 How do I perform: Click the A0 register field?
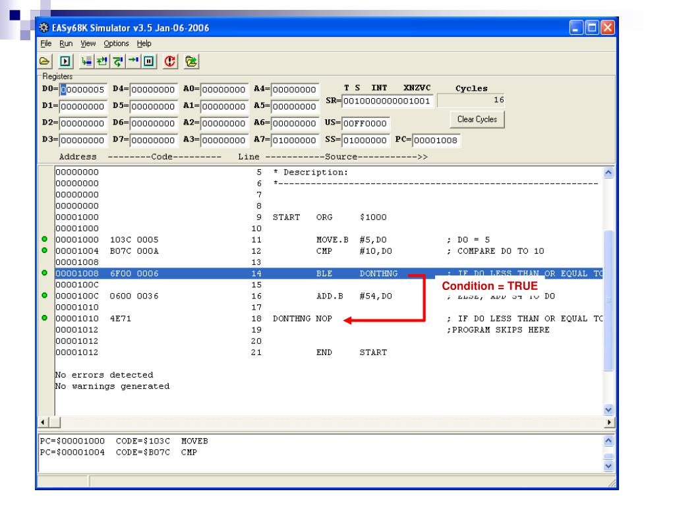[x=224, y=90]
